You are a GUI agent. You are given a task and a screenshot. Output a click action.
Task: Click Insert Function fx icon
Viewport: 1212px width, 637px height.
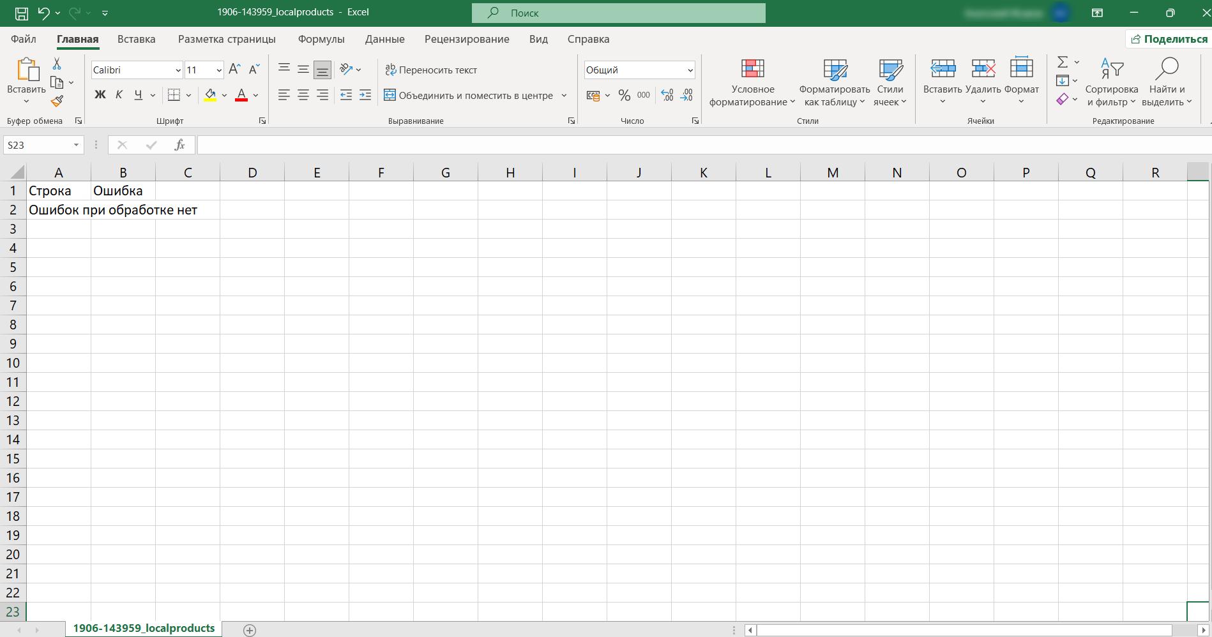point(179,145)
